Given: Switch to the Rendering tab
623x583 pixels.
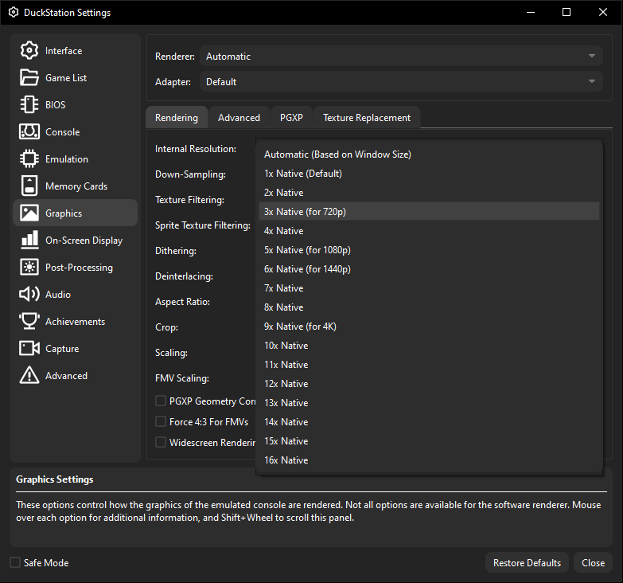Looking at the screenshot, I should (x=177, y=117).
